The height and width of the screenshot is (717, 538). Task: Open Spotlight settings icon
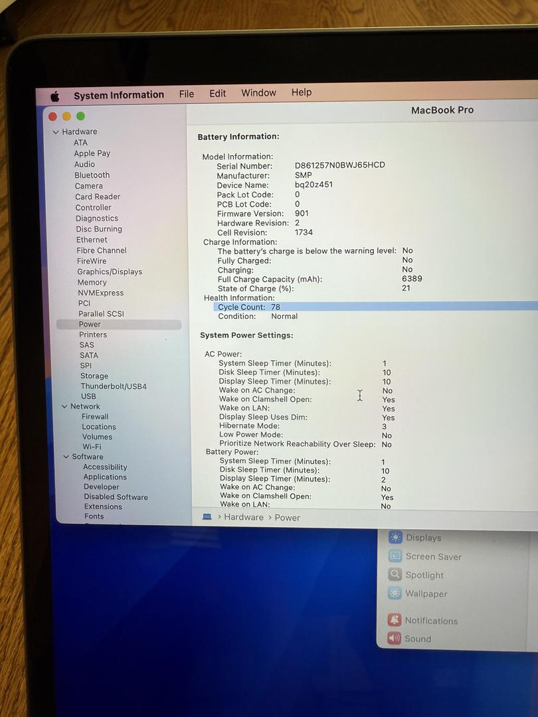coord(395,574)
